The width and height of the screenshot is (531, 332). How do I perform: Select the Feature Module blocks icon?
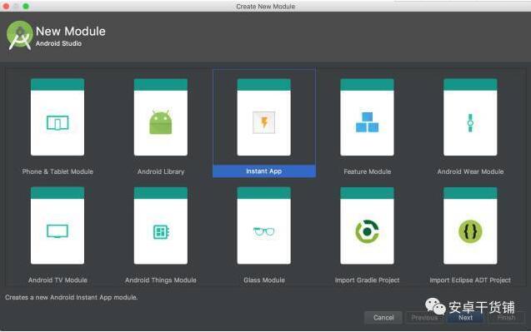(x=367, y=122)
